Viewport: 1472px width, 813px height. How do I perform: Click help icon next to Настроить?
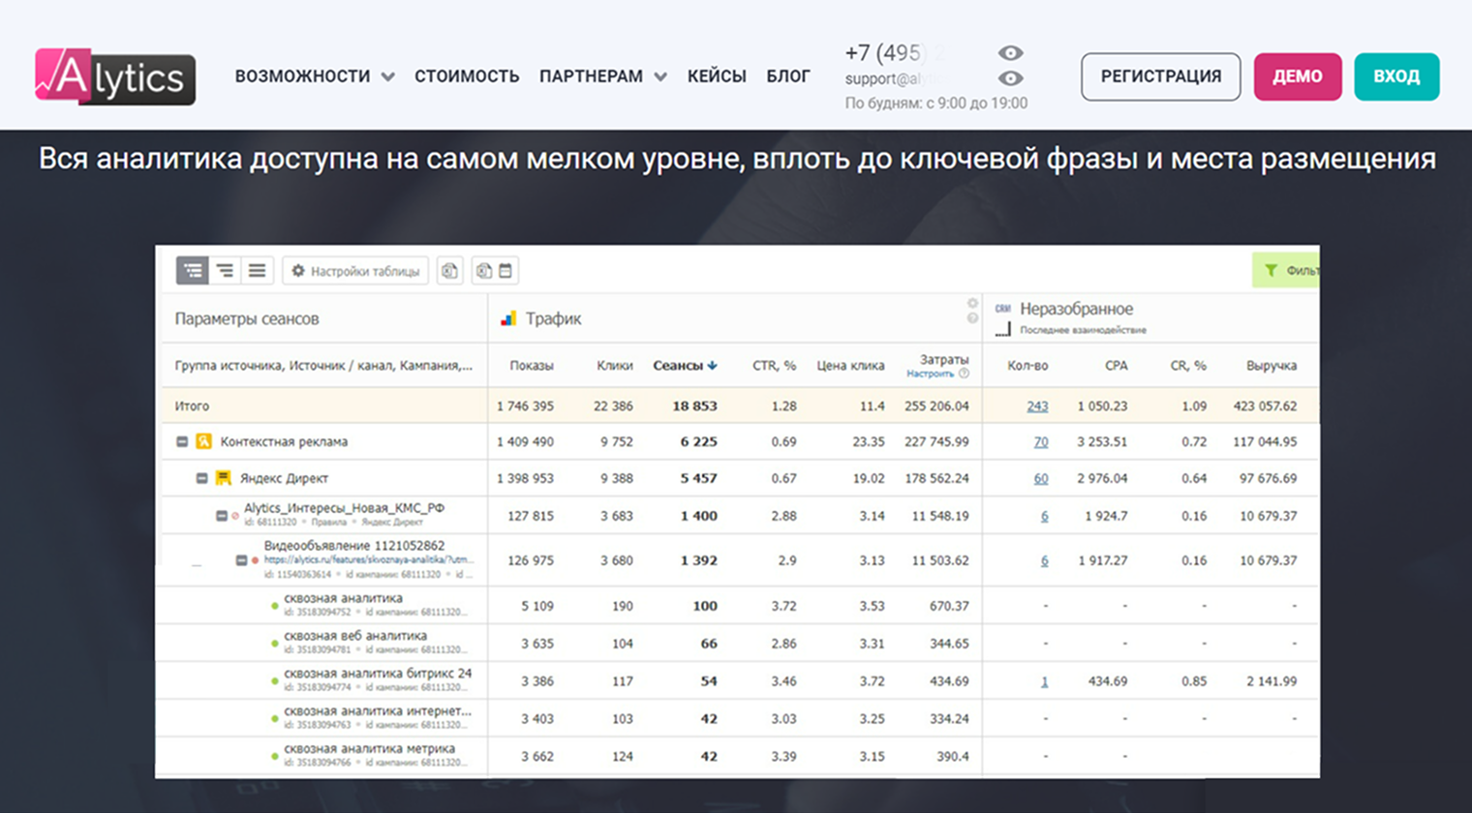(x=964, y=374)
